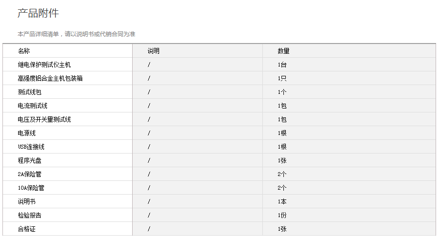Select the 程序光盘 cell

pos(29,160)
